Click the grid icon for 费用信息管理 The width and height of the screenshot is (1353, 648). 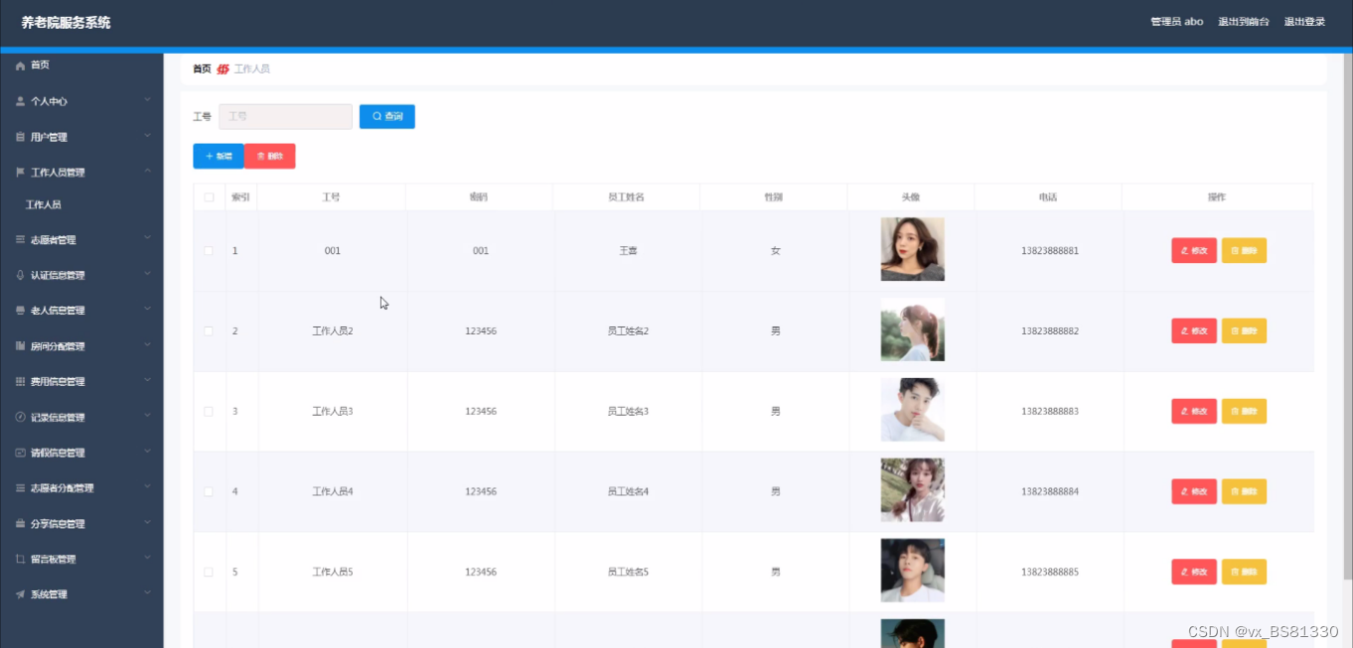20,381
